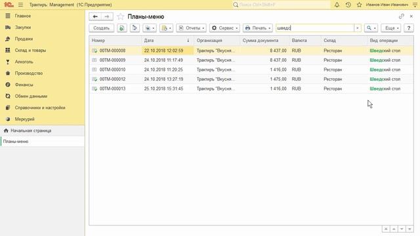The image size is (420, 236).
Task: Open the Отчеты dropdown
Action: coord(191,28)
